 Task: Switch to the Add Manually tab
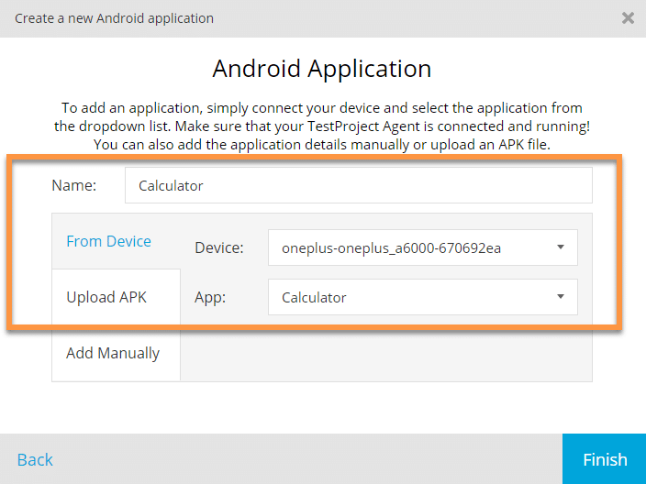(117, 353)
